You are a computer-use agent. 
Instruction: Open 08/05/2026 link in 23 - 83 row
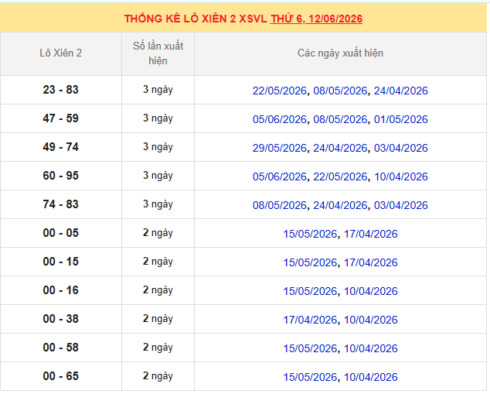pos(340,91)
